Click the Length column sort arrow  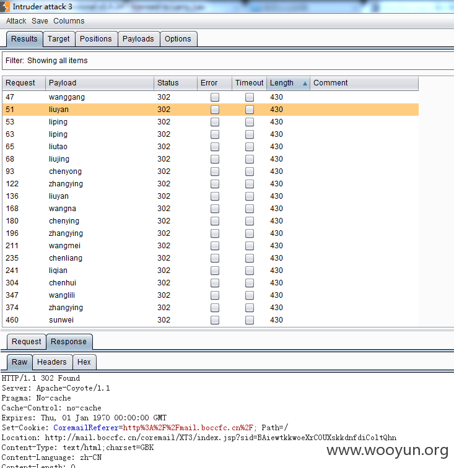305,84
